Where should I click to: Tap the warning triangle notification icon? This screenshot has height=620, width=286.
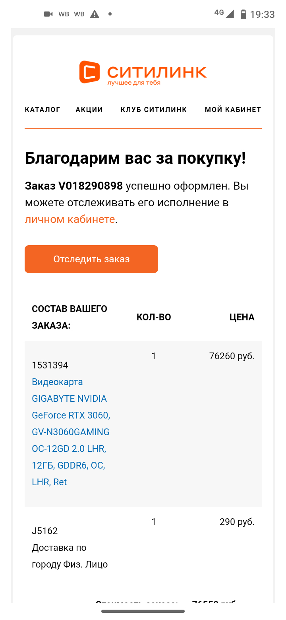coord(95,14)
